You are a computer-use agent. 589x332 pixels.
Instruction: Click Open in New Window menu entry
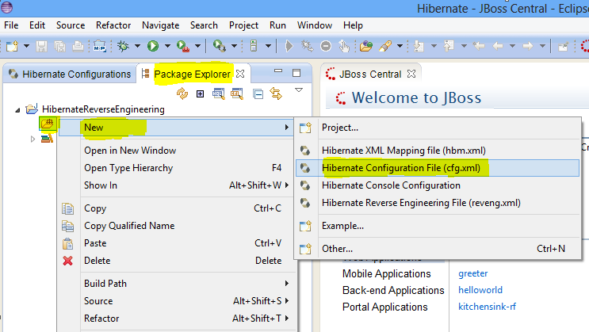tap(176, 151)
